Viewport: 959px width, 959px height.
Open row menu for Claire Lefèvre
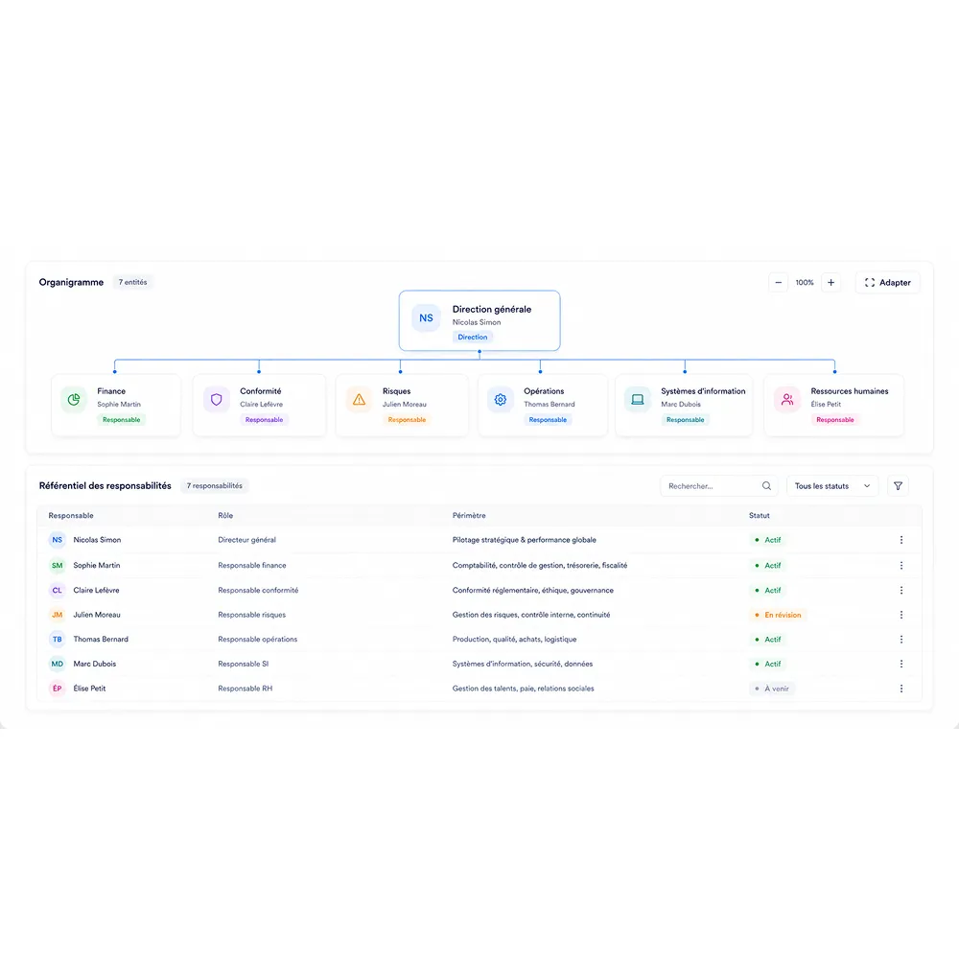901,590
